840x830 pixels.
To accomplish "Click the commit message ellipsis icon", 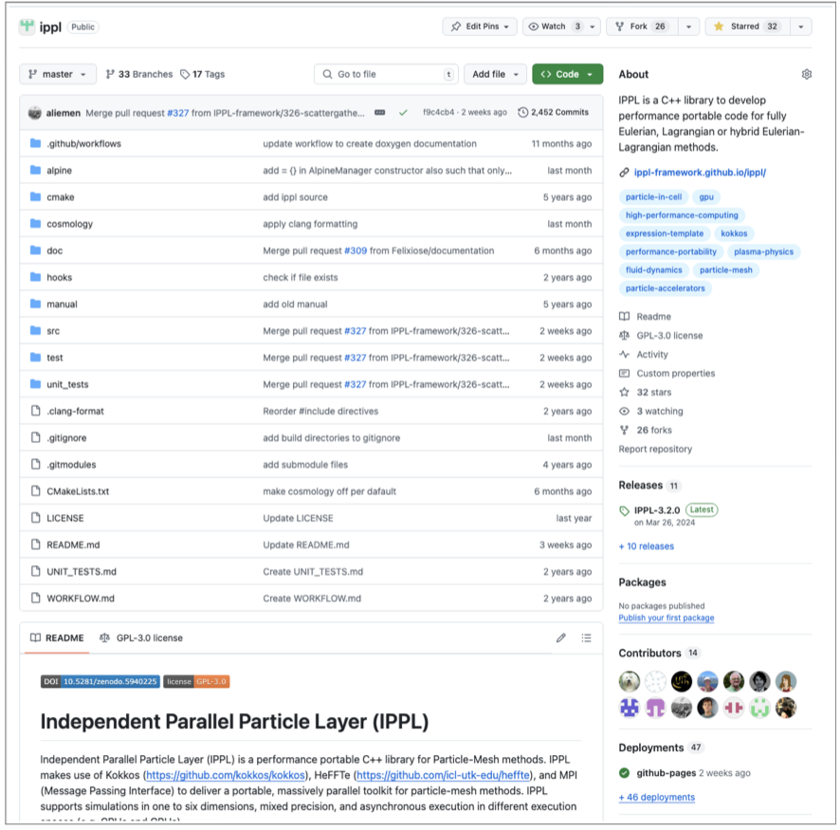I will pos(380,112).
